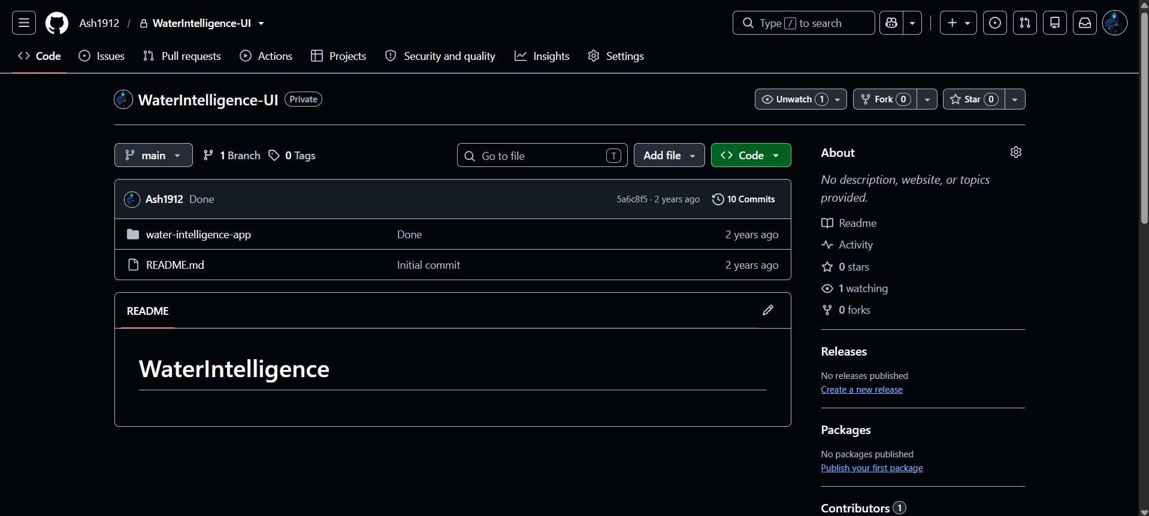This screenshot has width=1149, height=516.
Task: Click Publish your first package link
Action: pos(872,468)
